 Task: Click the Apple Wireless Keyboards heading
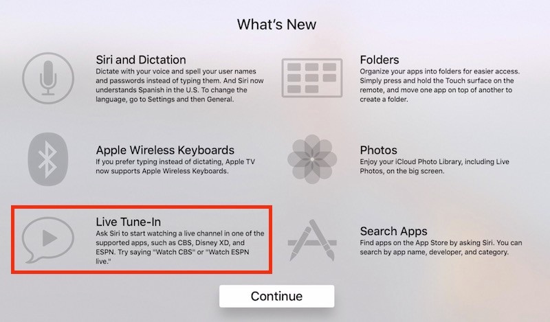click(165, 150)
